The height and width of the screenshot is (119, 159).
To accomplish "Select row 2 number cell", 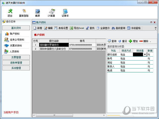I will click(36, 49).
